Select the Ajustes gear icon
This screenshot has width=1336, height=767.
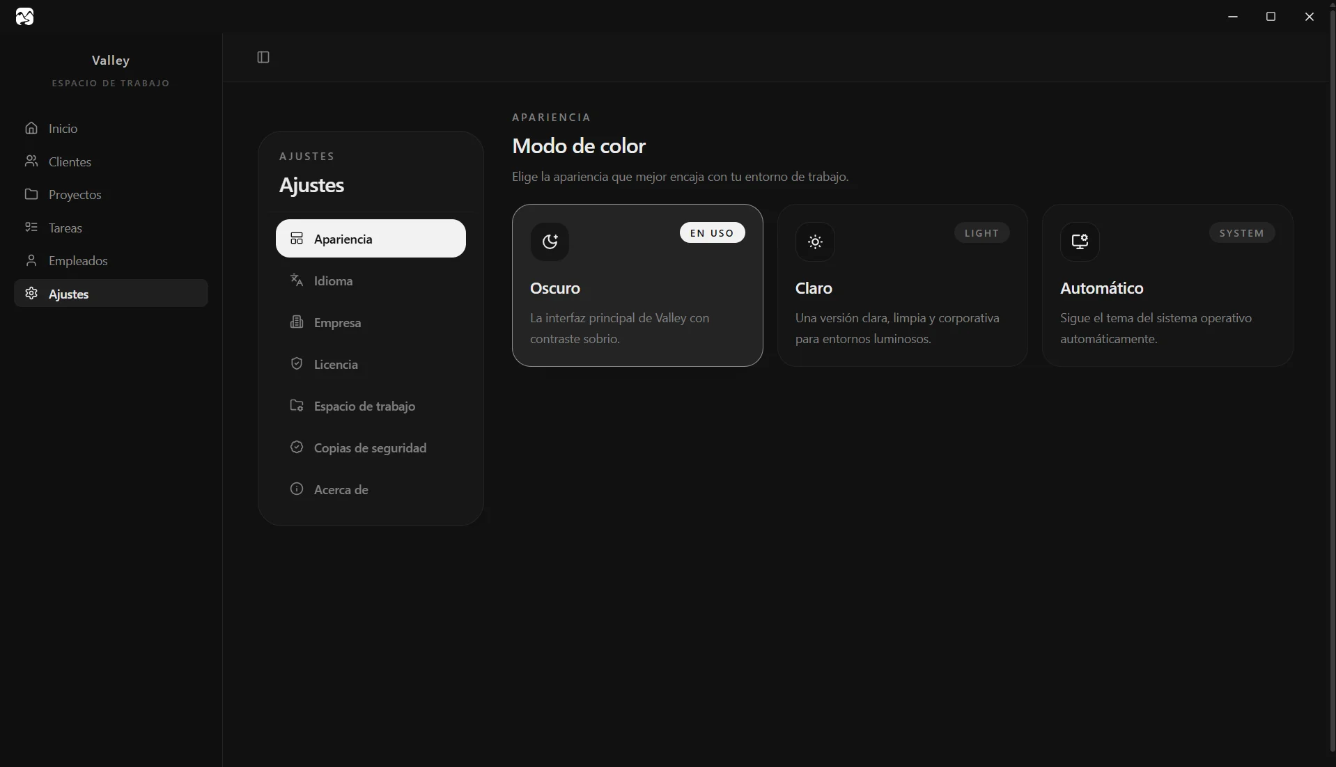click(31, 294)
